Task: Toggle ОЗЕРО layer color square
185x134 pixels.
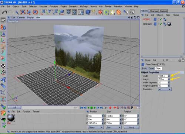Action: [x=155, y=19]
